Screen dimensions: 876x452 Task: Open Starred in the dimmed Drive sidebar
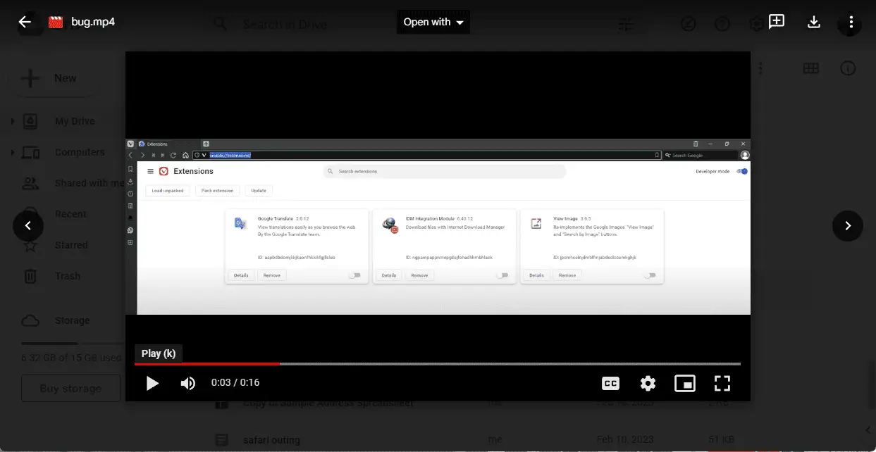71,245
